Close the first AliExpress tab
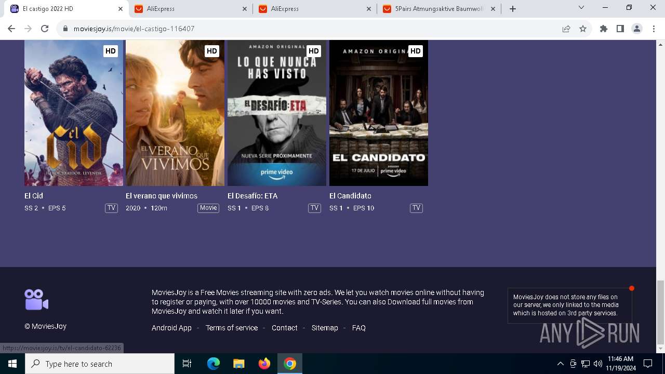The width and height of the screenshot is (665, 374). pos(245,9)
